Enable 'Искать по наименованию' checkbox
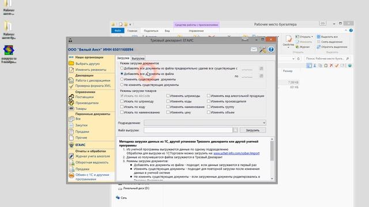 122,113
